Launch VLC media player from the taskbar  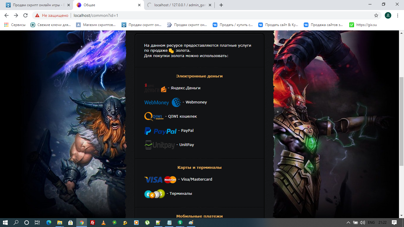coord(104,223)
